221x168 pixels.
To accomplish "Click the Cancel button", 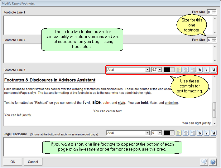I will point(33,162).
